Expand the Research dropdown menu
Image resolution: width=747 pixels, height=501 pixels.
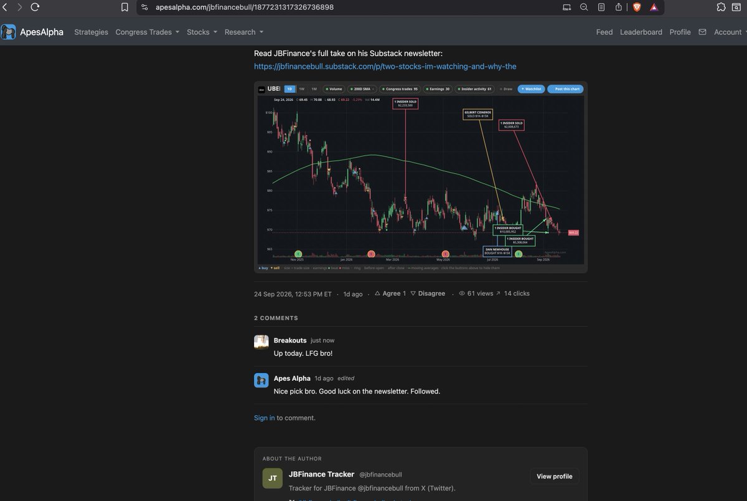click(243, 32)
